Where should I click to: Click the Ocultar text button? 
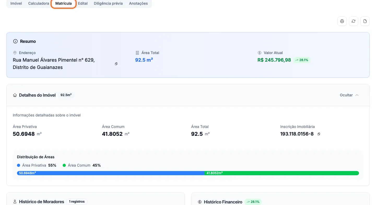point(346,95)
